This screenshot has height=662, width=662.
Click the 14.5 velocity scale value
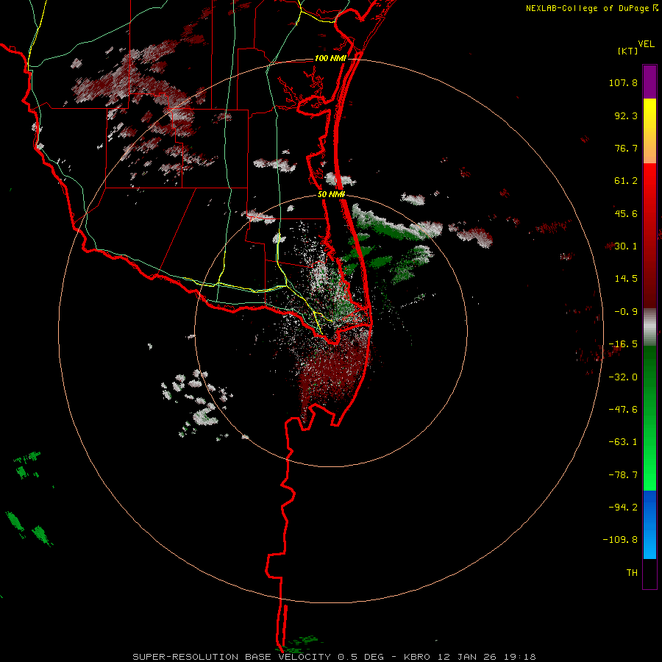(626, 279)
